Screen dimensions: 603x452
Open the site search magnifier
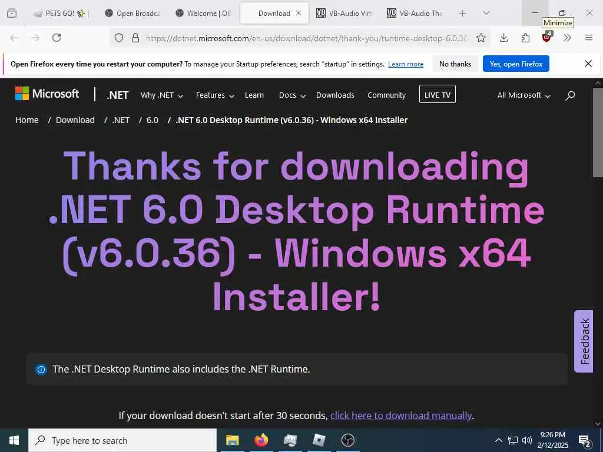pyautogui.click(x=570, y=95)
